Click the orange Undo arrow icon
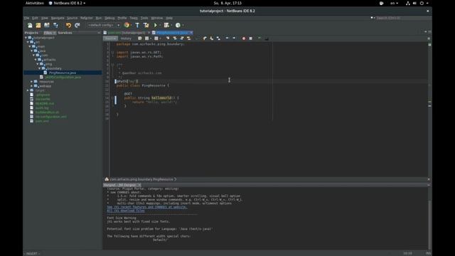The height and width of the screenshot is (256, 455). pos(68,26)
